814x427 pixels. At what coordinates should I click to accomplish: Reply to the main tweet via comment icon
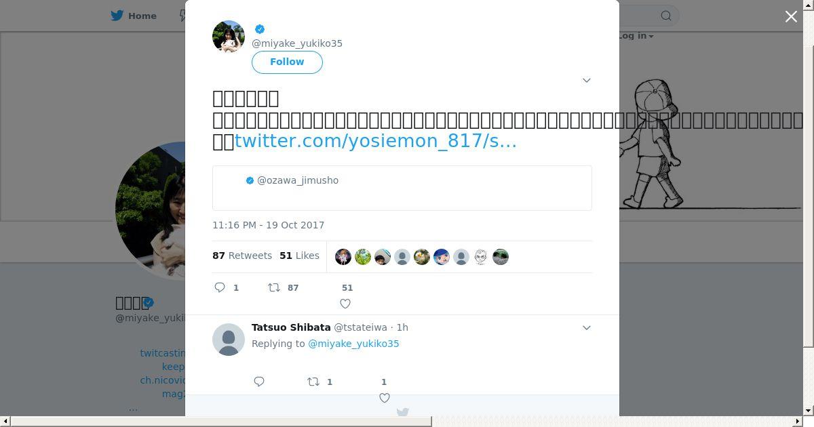(220, 287)
